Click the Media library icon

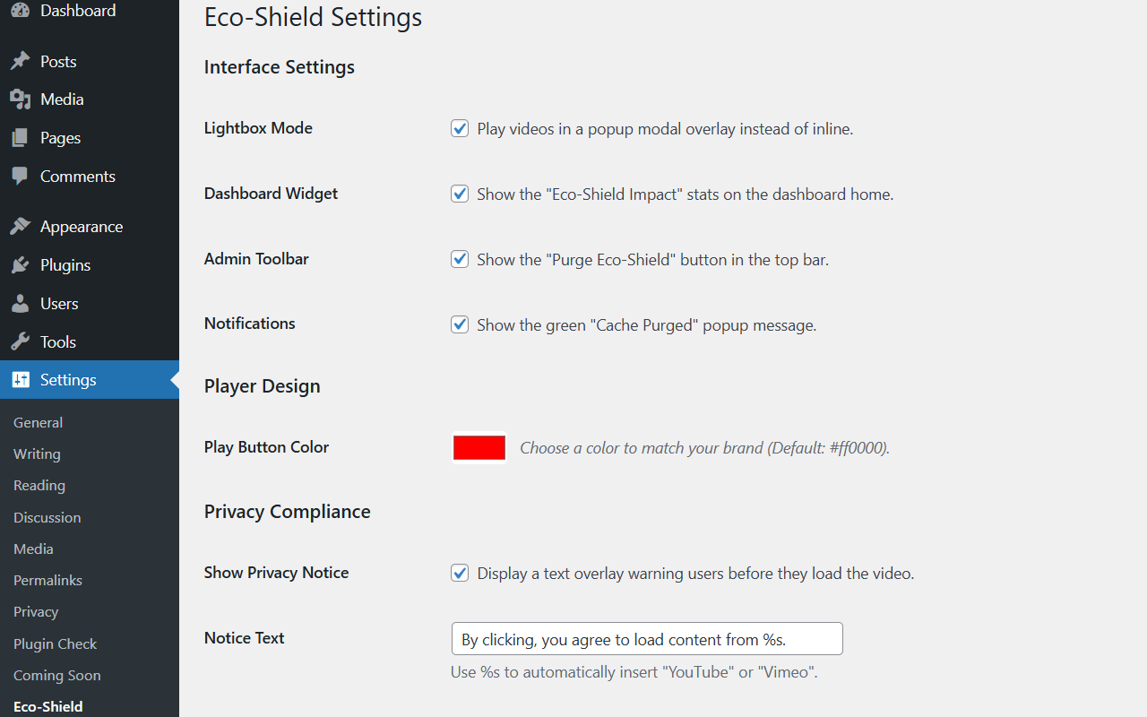pos(20,99)
